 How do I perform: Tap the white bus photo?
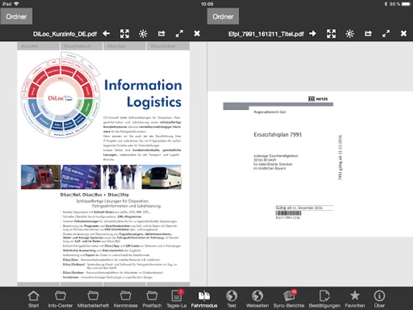coord(161,177)
